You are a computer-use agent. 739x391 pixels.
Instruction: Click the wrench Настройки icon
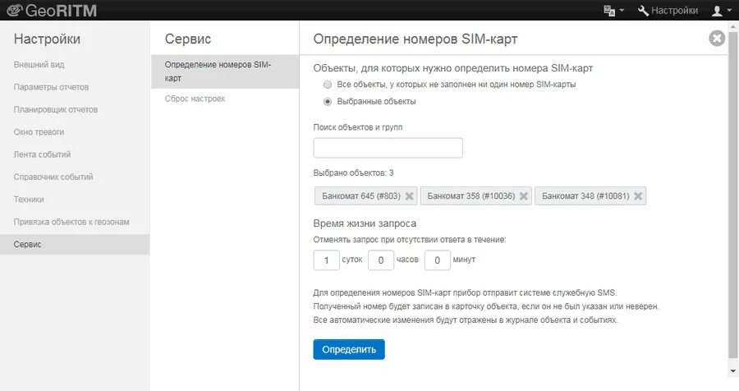(x=643, y=11)
